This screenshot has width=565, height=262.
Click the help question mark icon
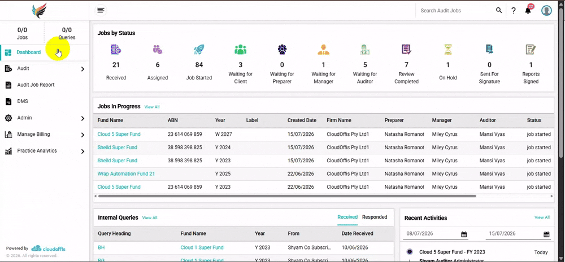514,10
